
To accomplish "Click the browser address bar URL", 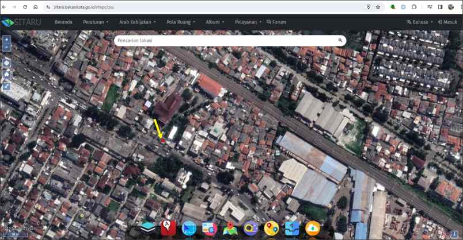I will click(x=84, y=7).
